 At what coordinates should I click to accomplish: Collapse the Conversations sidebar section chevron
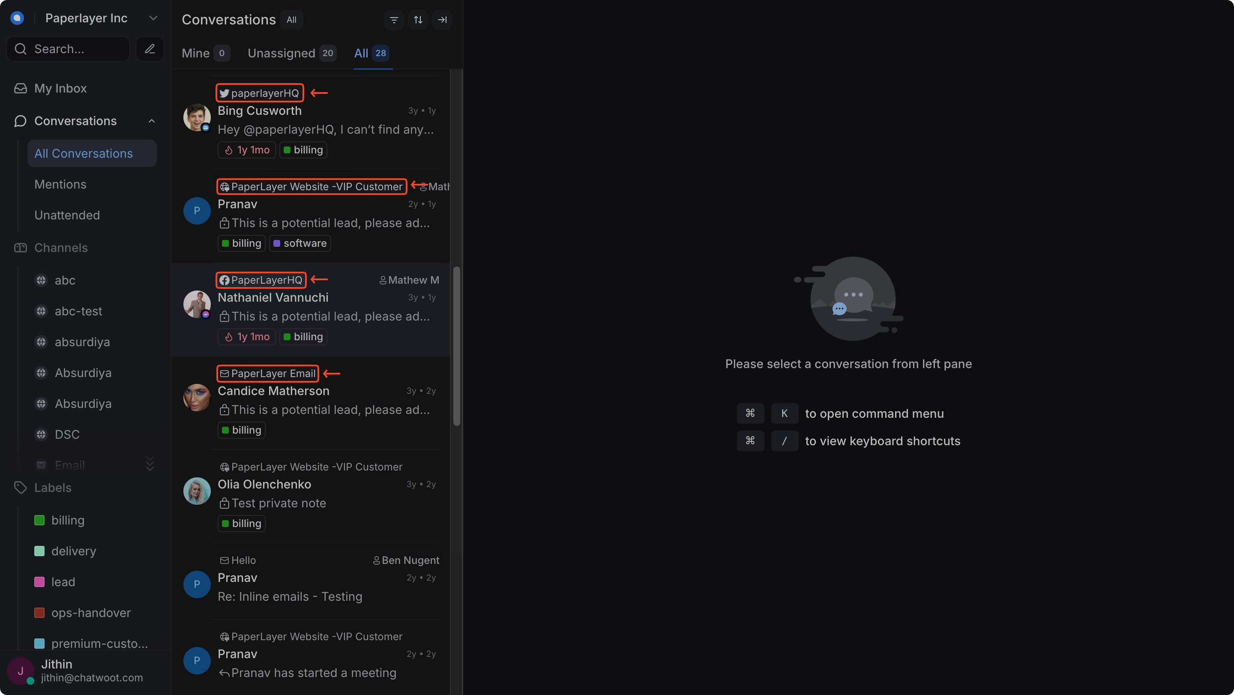pos(152,121)
